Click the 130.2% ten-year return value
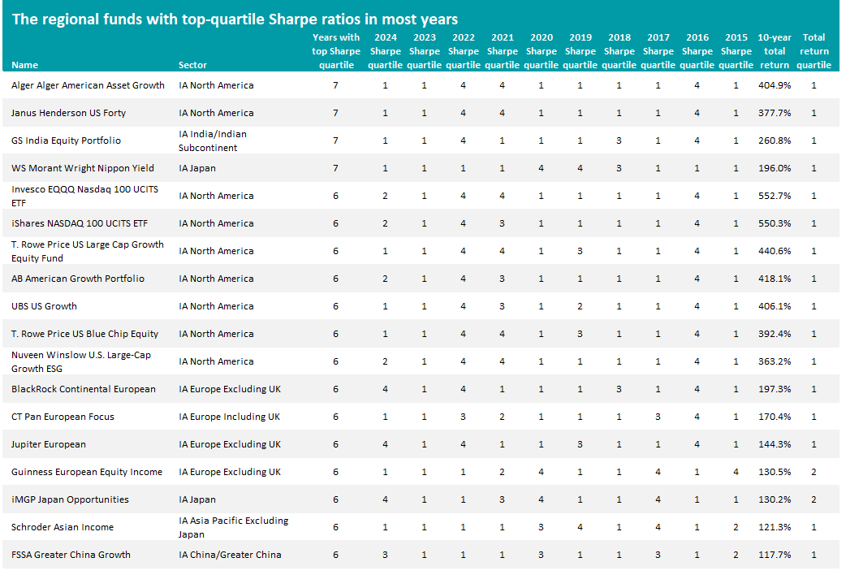The image size is (846, 575). pos(775,499)
